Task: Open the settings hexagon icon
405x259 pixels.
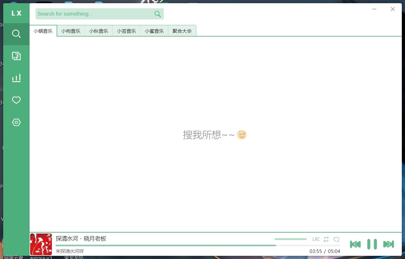Action: point(16,122)
